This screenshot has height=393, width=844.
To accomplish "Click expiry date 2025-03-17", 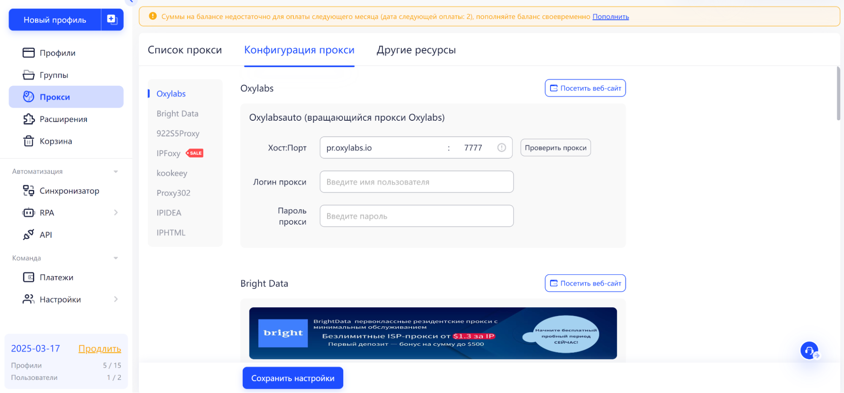I will tap(35, 349).
